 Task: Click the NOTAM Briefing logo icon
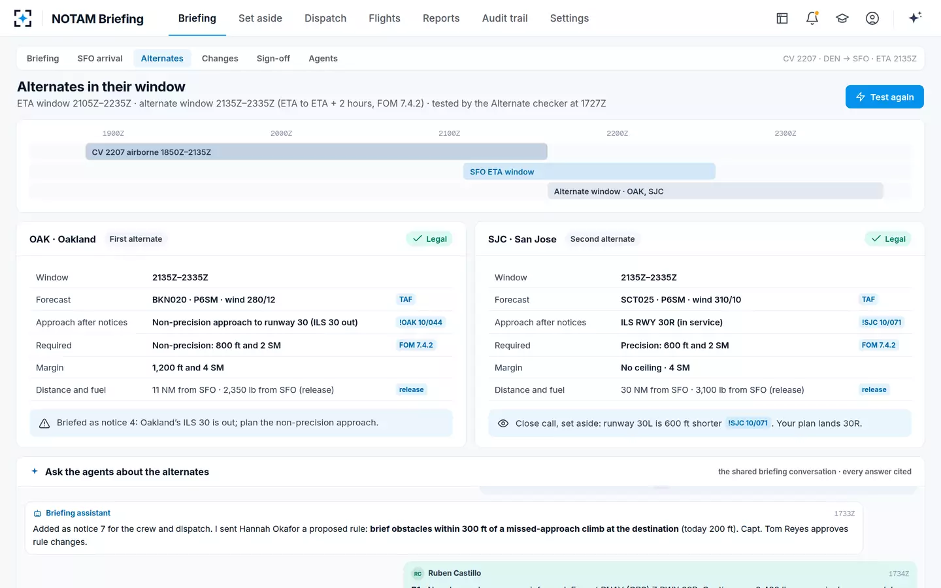(x=23, y=18)
